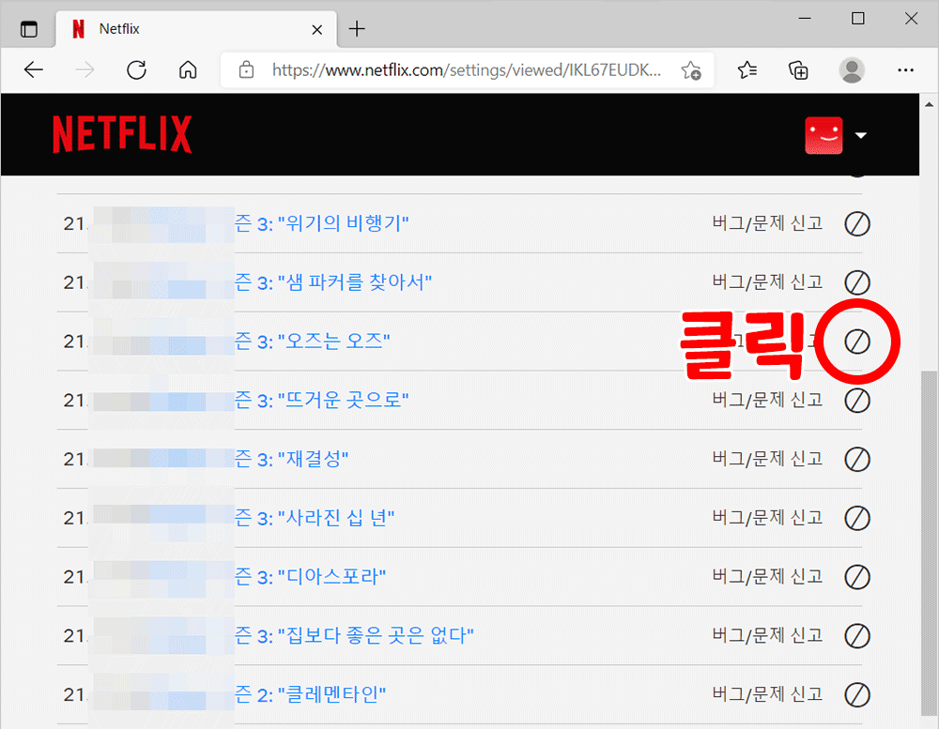The height and width of the screenshot is (729, 939).
Task: Click the vertical scrollbar thumb
Action: point(929,542)
